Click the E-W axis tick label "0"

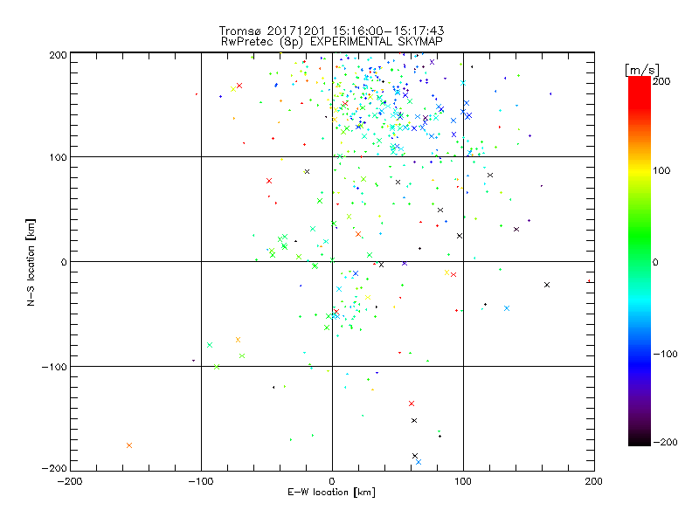tap(332, 481)
